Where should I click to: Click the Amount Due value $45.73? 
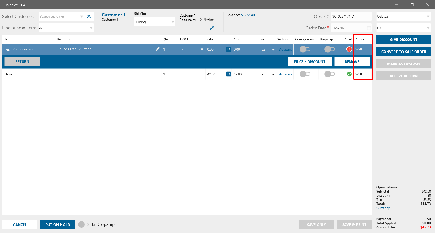(x=426, y=227)
